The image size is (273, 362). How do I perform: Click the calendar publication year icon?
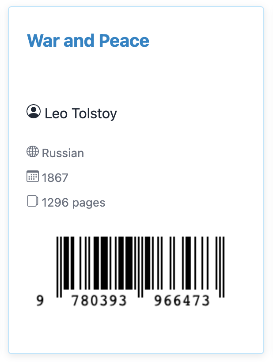[33, 177]
